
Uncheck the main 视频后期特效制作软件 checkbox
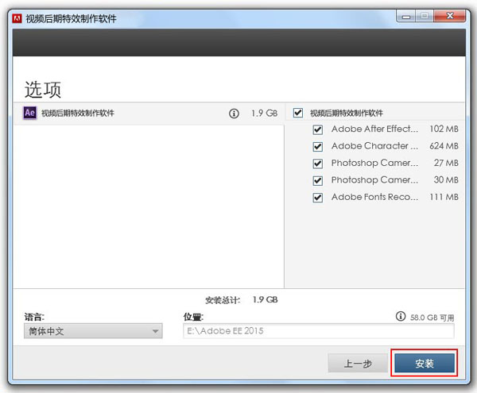tap(298, 113)
